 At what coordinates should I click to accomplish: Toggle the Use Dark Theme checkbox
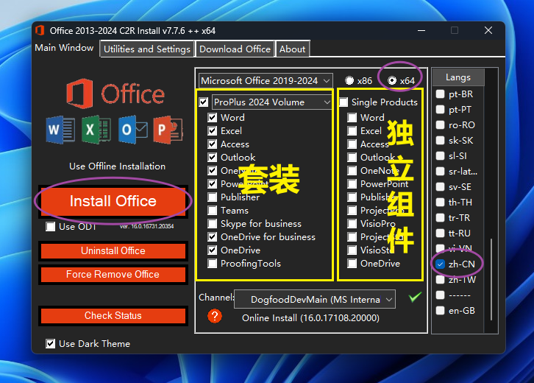pos(51,343)
